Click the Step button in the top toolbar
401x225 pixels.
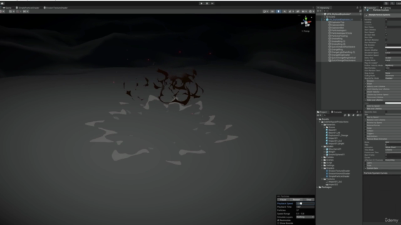(x=212, y=3)
